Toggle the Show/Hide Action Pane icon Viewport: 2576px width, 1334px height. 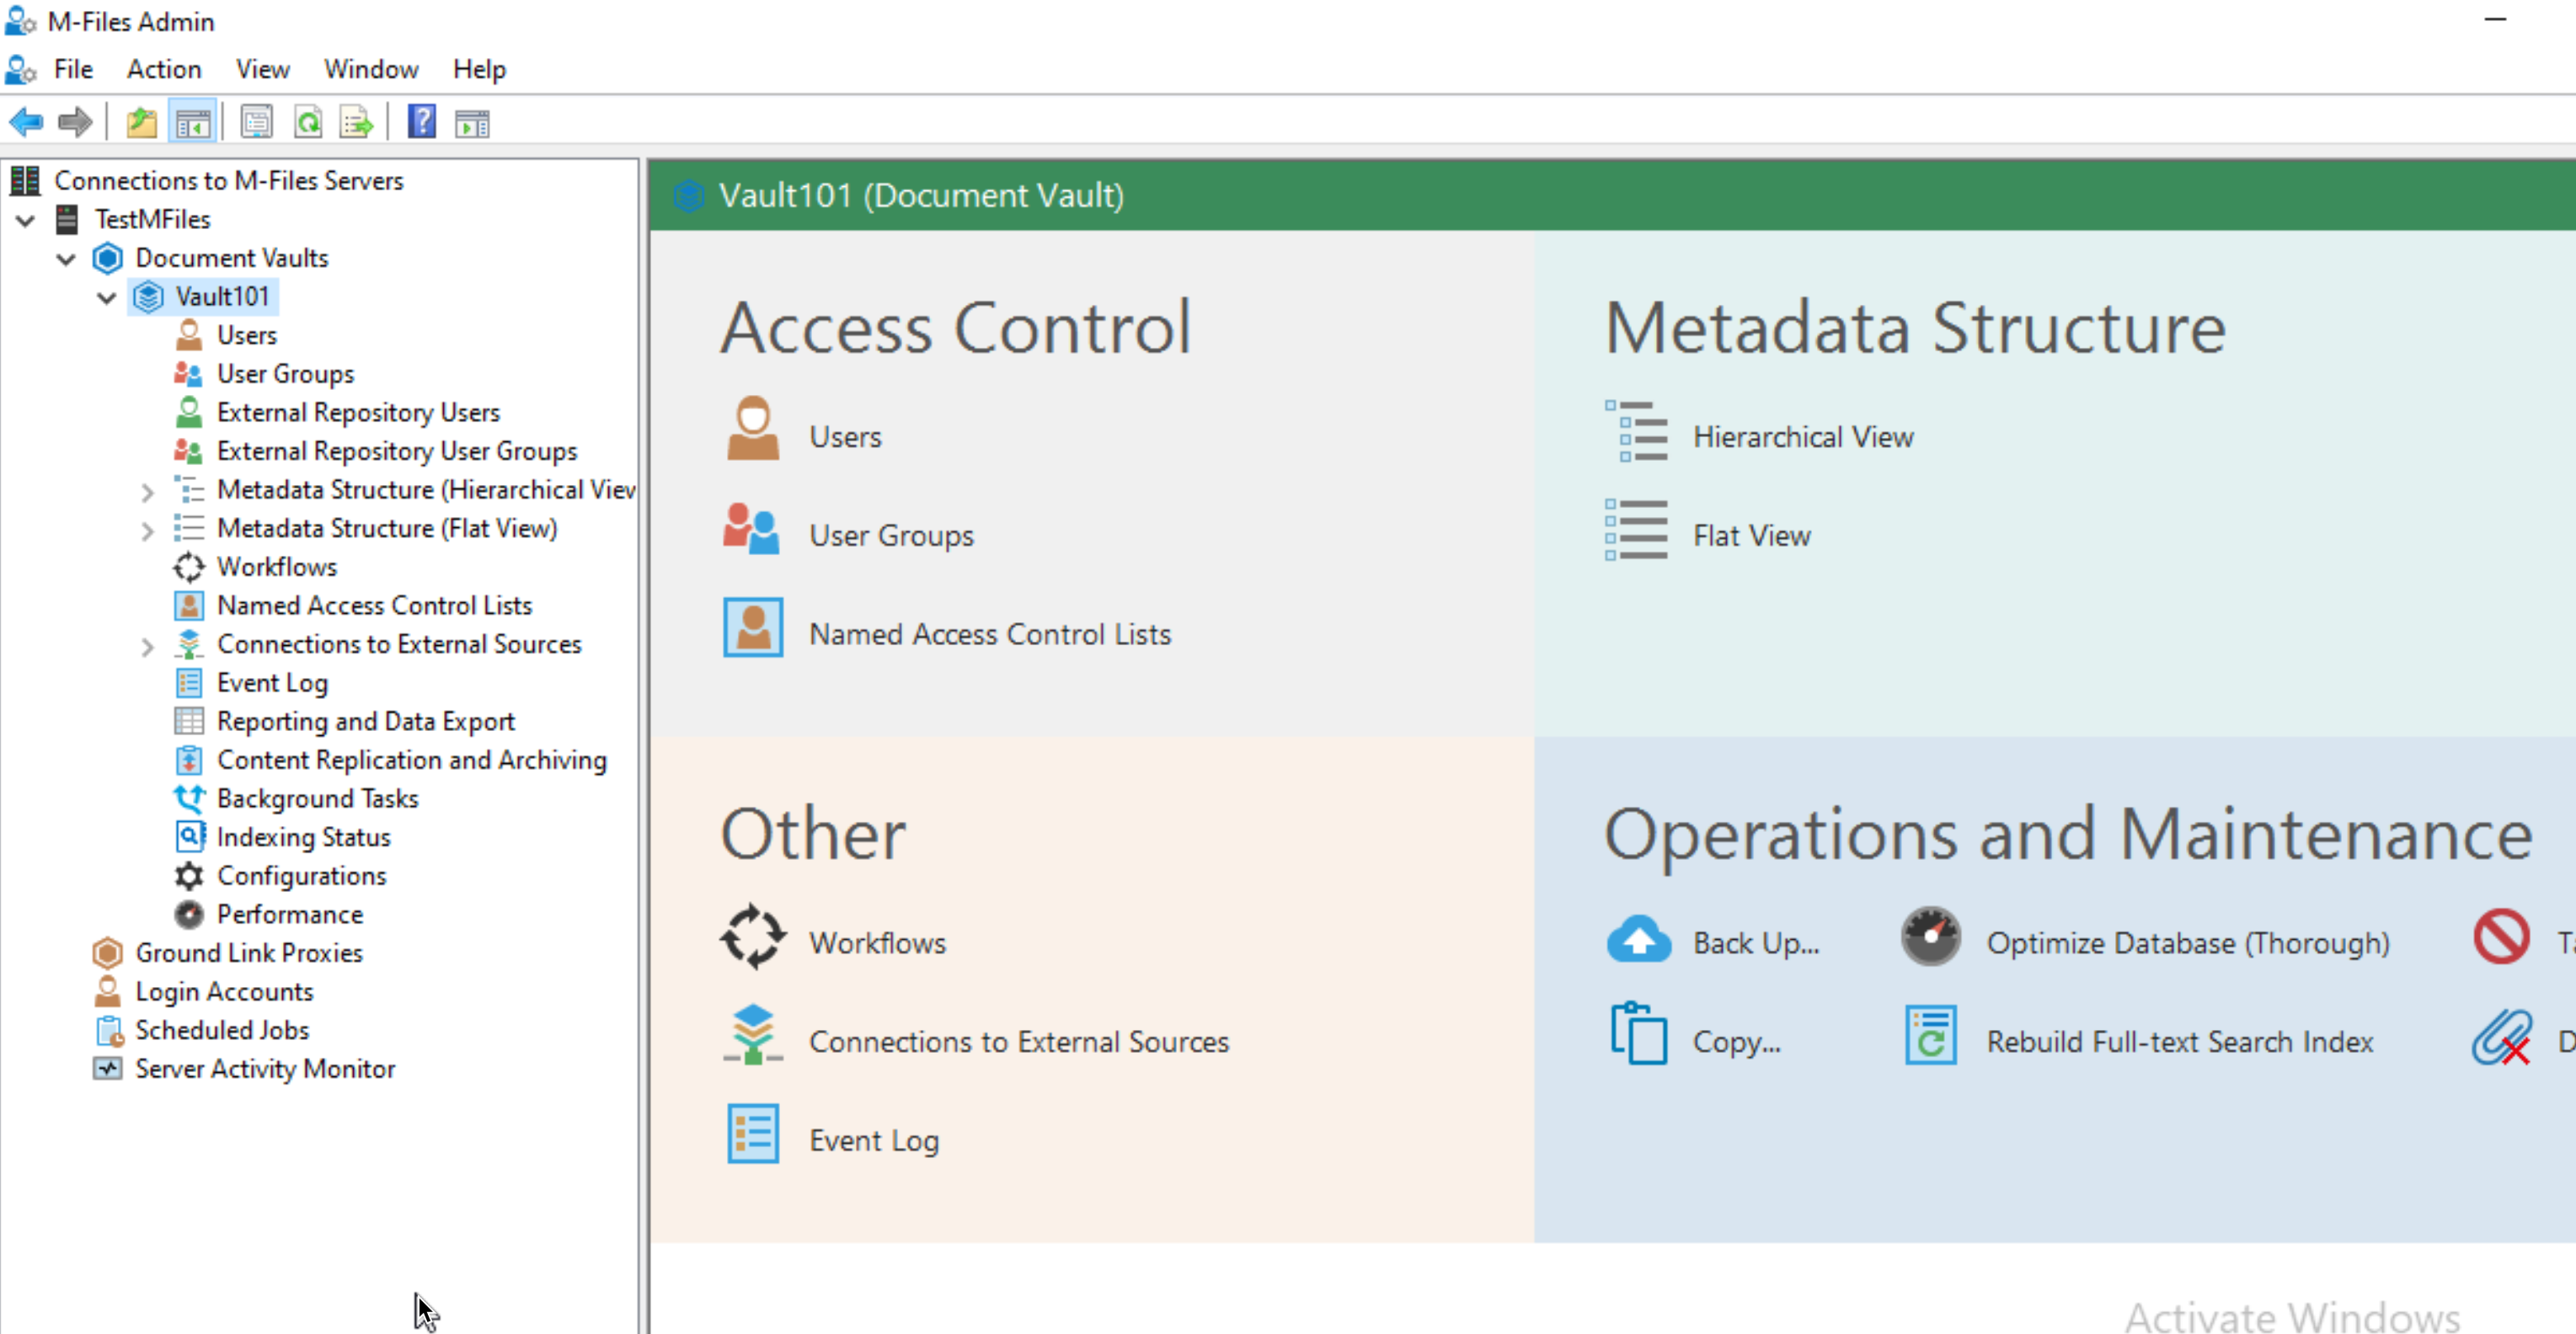tap(472, 123)
